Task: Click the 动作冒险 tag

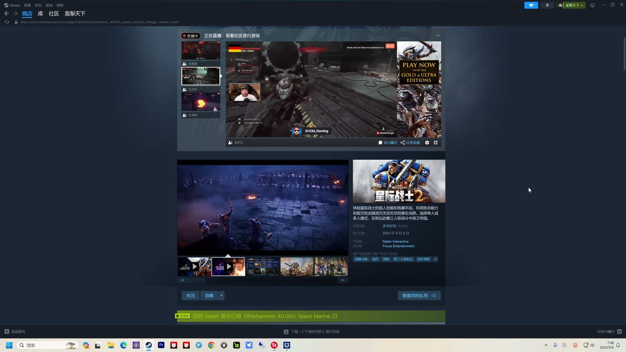Action: (x=424, y=259)
